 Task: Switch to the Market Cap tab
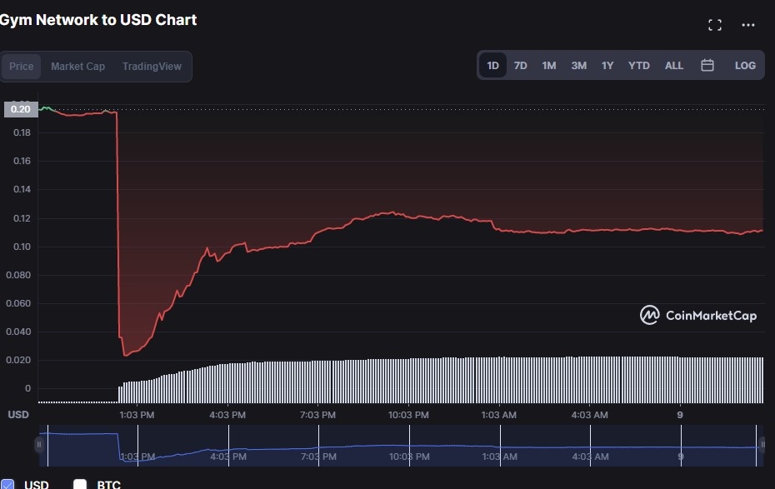click(77, 67)
